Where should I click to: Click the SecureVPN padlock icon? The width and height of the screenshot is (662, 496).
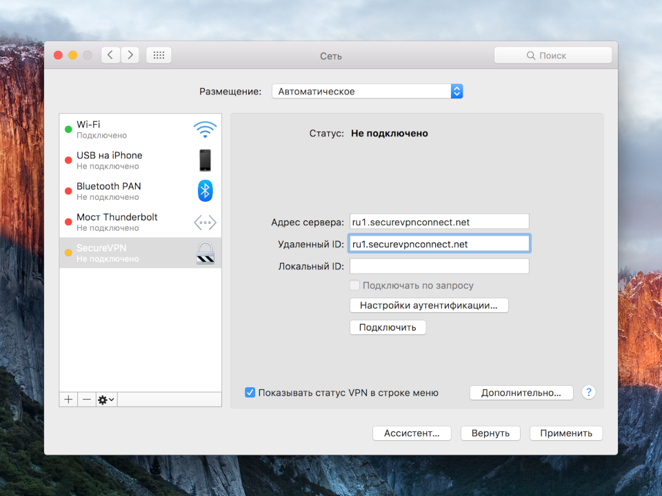pyautogui.click(x=205, y=253)
